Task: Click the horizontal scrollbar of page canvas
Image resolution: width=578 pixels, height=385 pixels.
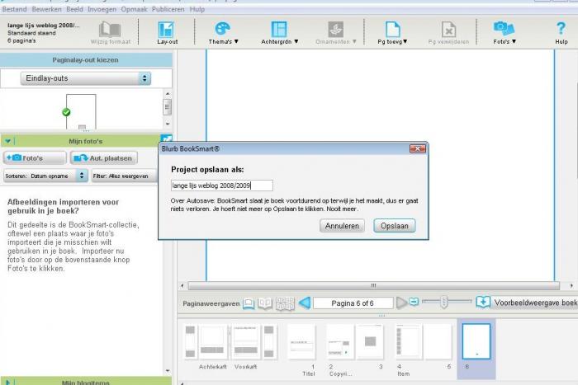Action: click(374, 285)
